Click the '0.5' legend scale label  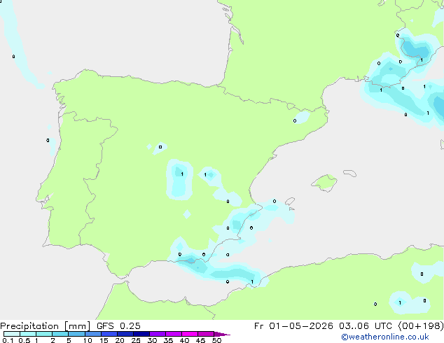pos(25,340)
